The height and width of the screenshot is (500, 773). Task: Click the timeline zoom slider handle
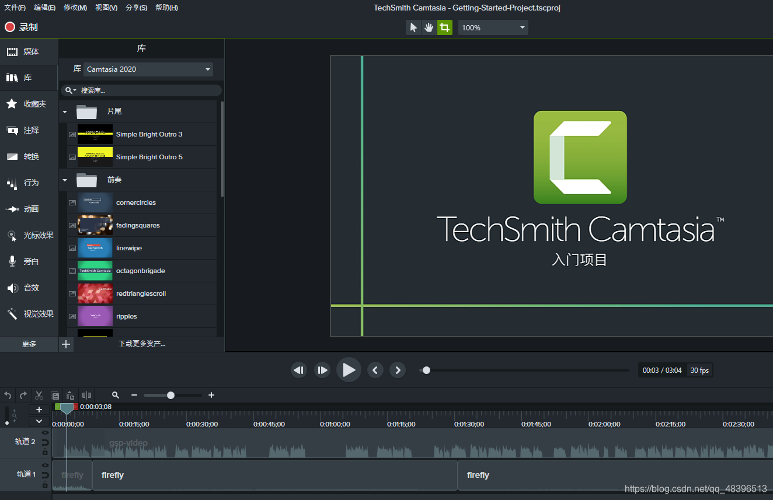pos(170,396)
